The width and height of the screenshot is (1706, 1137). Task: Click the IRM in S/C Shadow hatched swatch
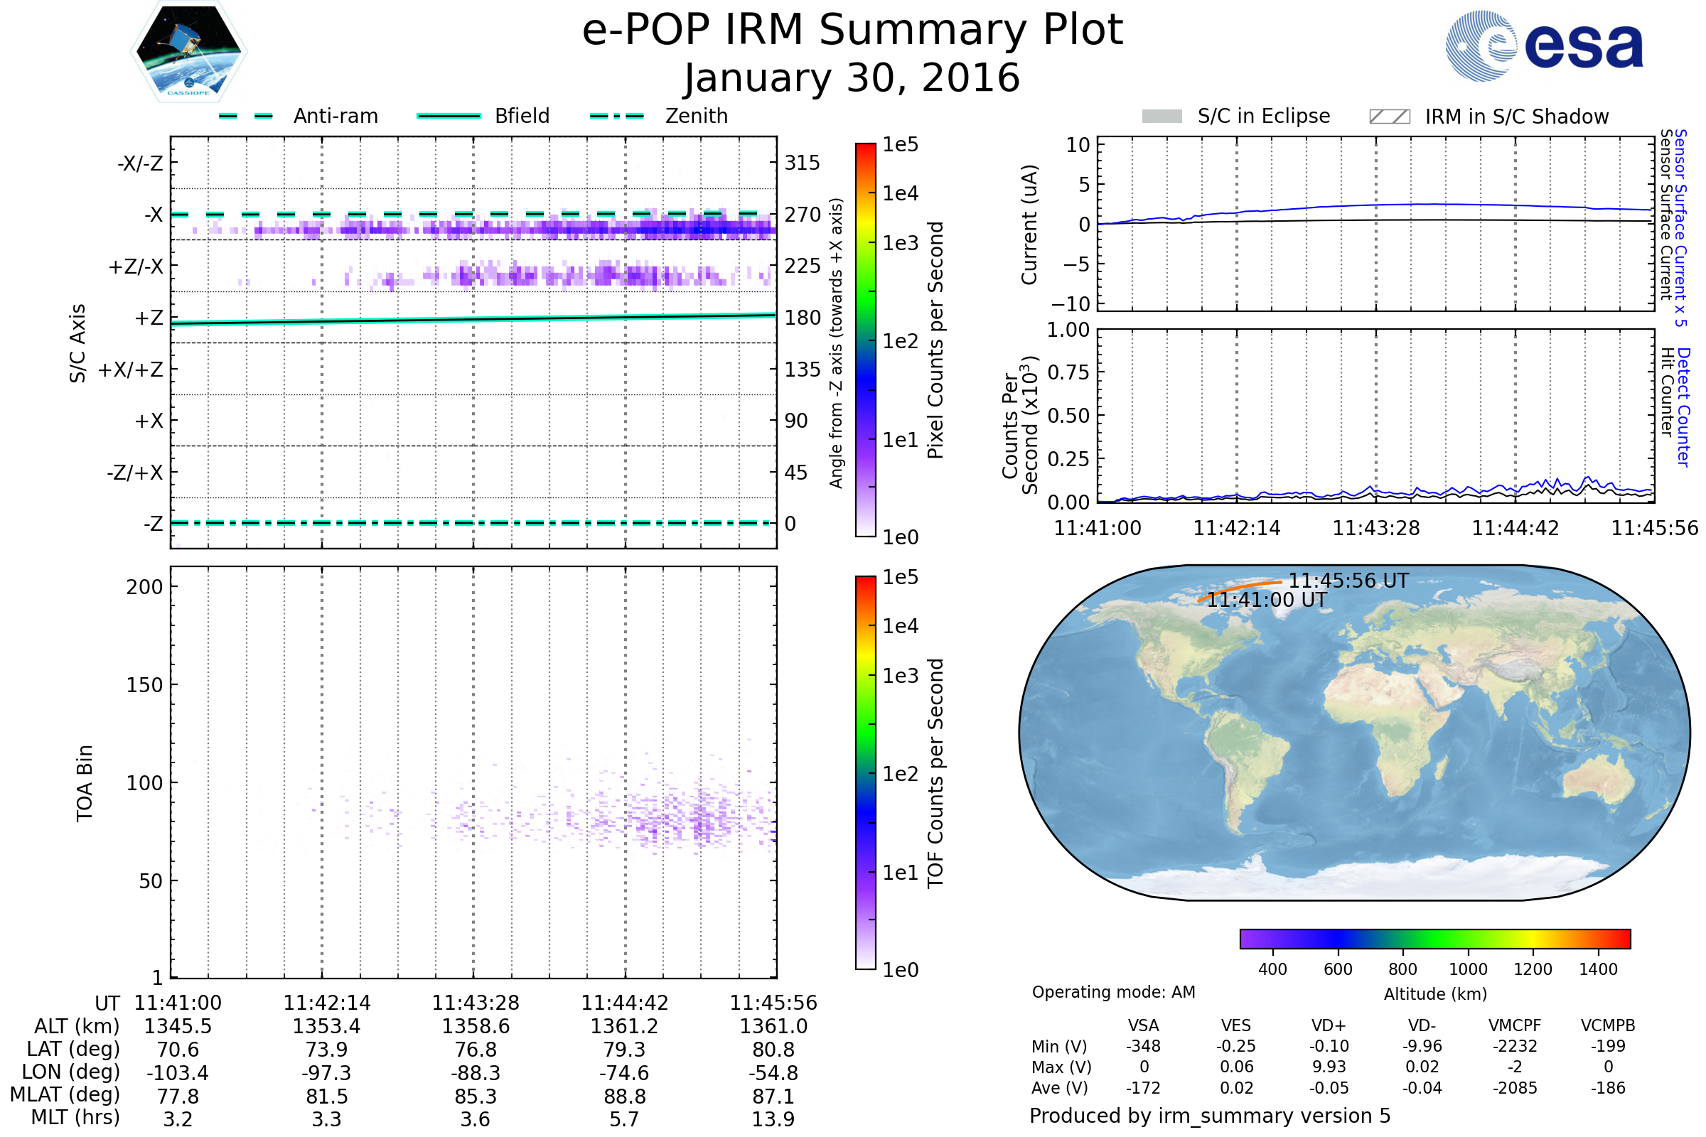(x=1389, y=117)
